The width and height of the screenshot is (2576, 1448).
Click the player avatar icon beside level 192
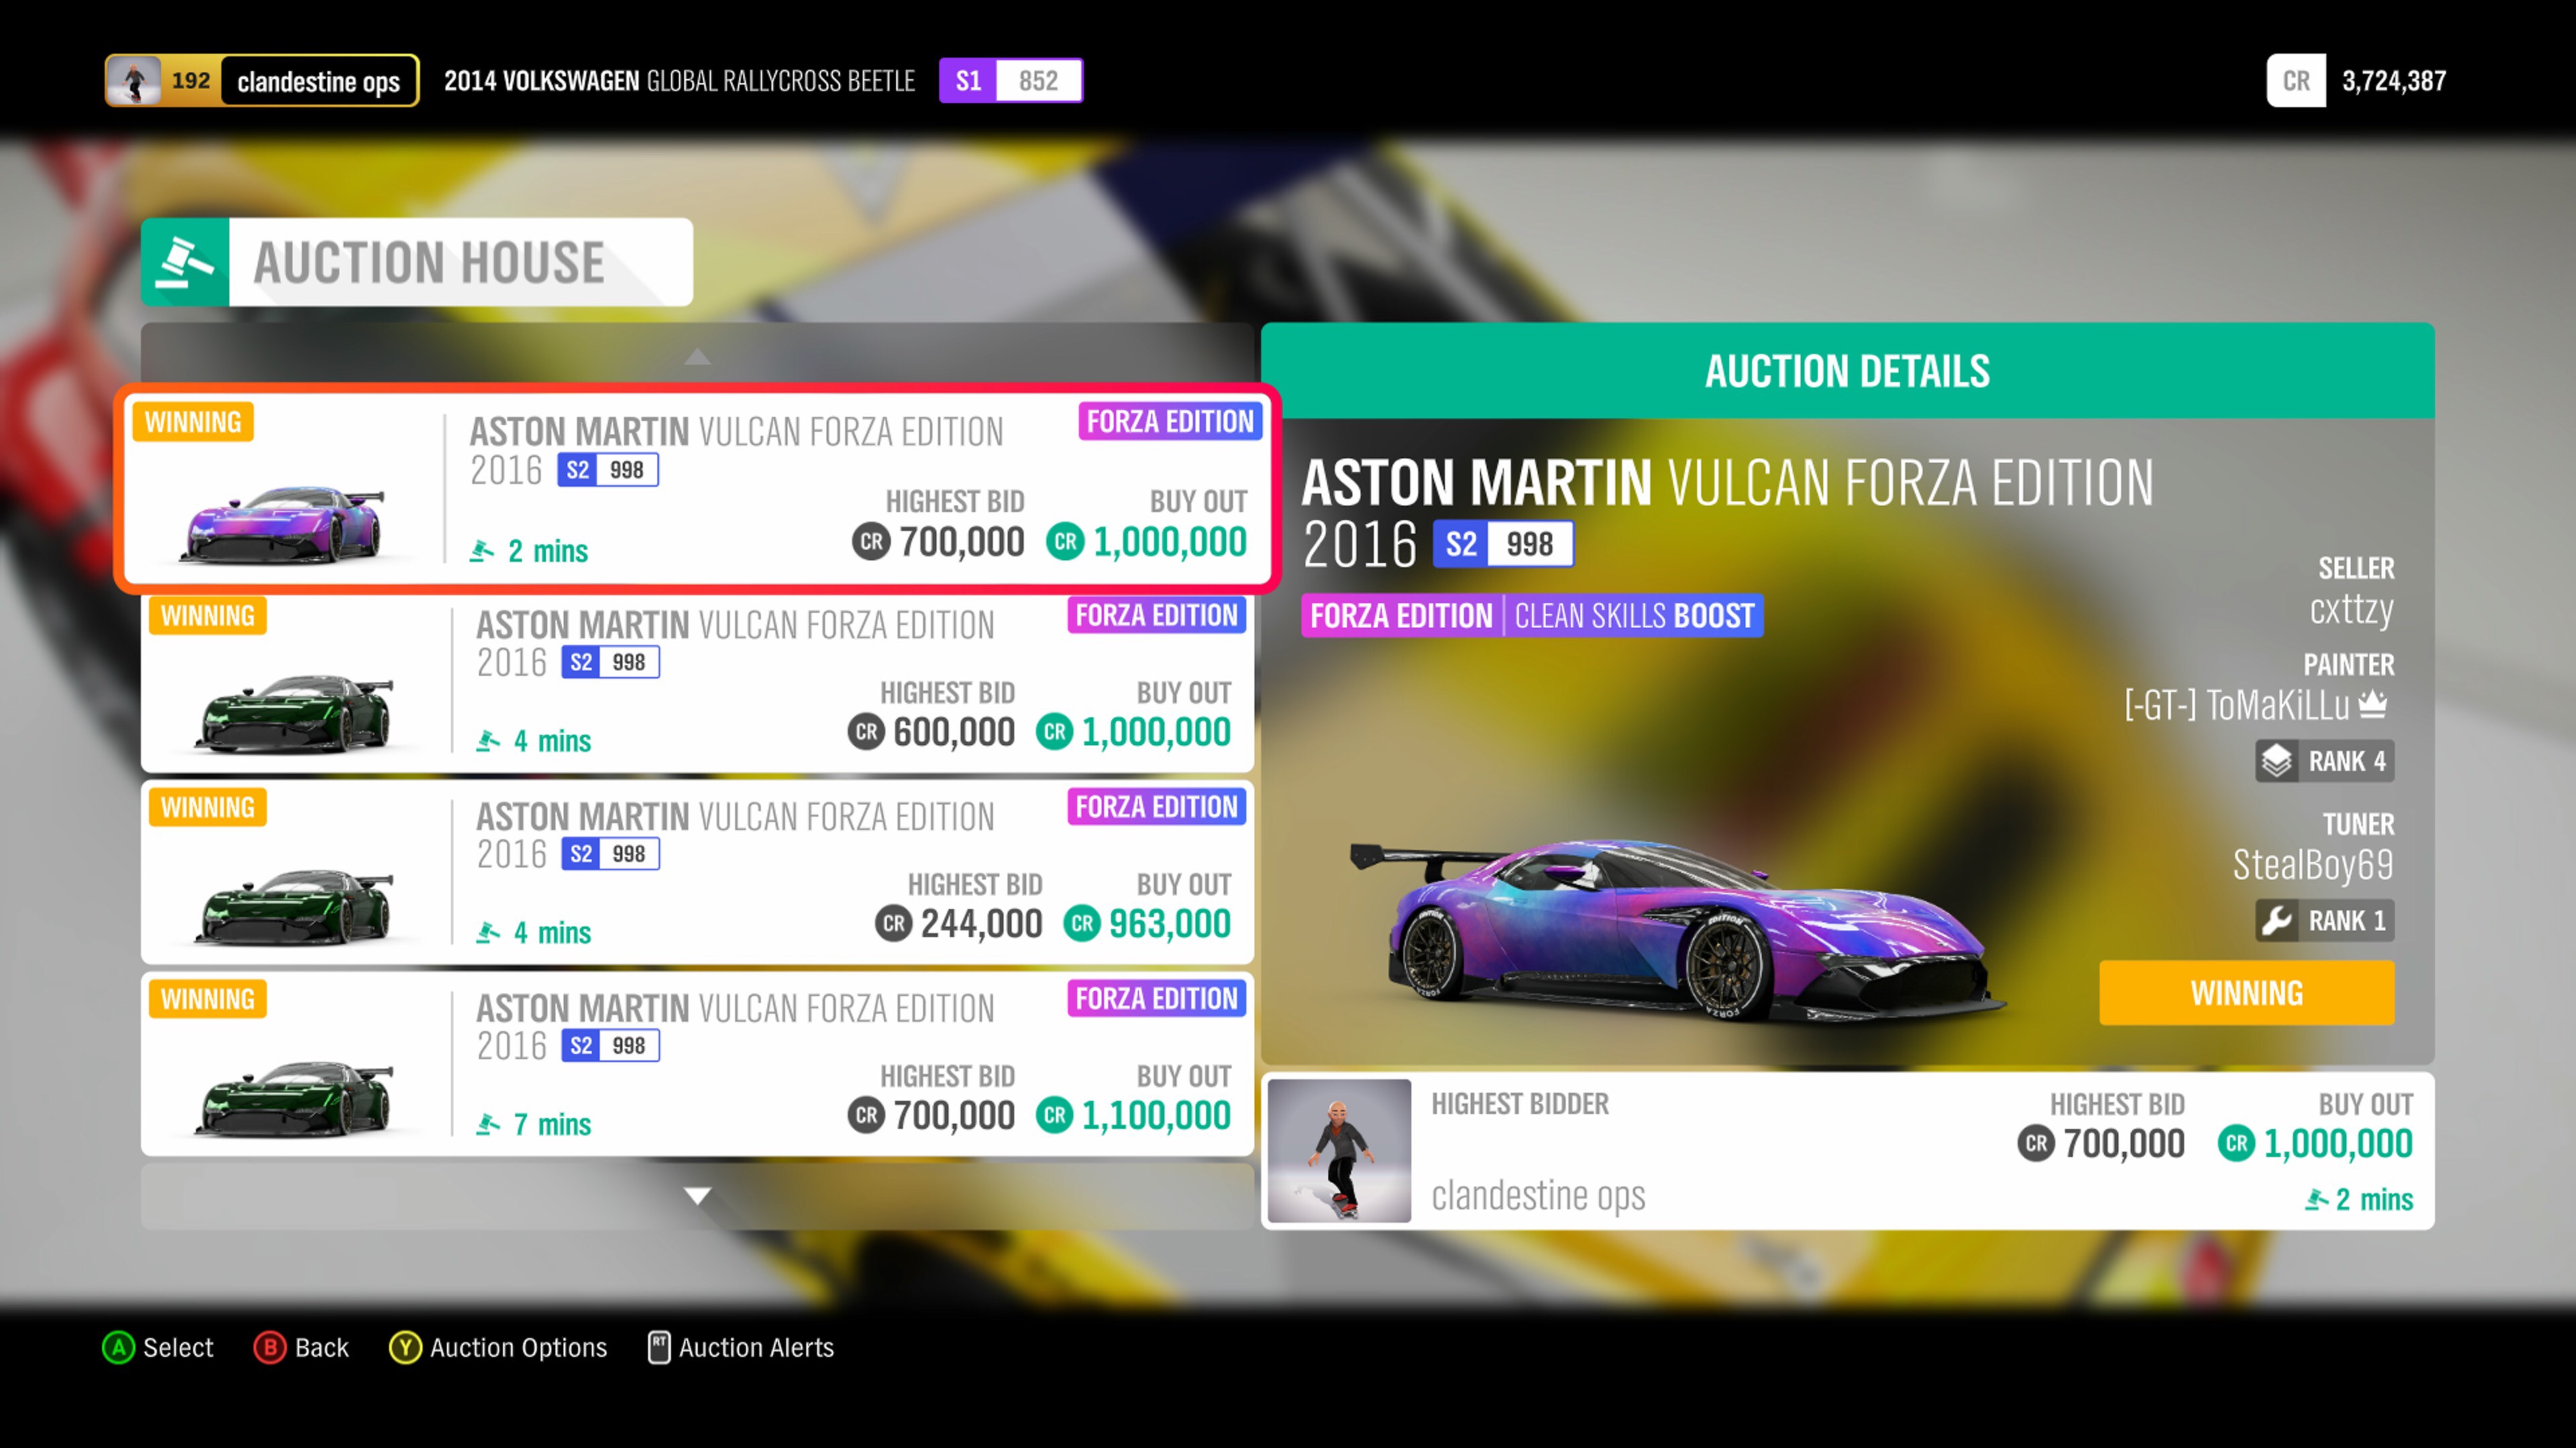click(134, 81)
